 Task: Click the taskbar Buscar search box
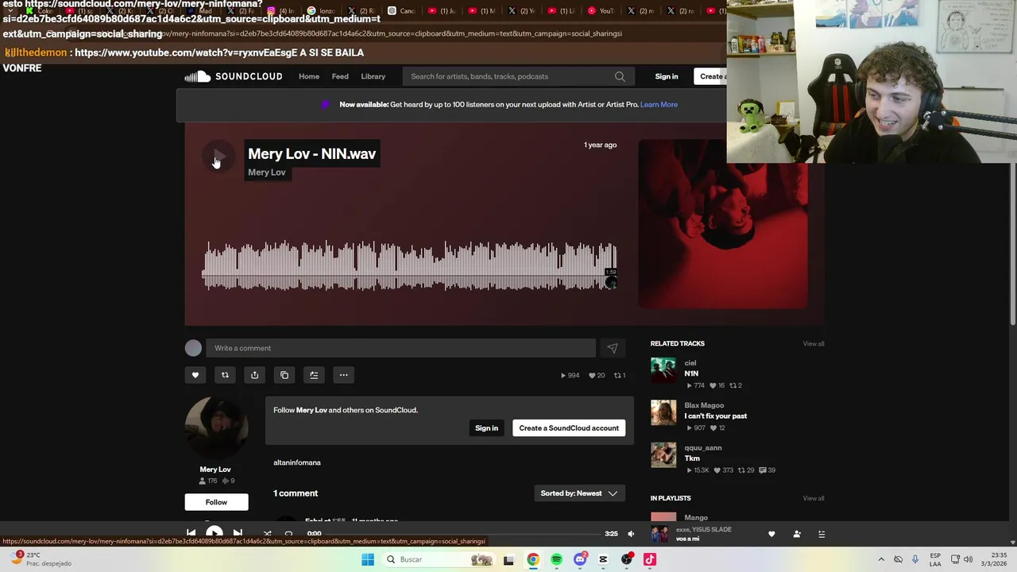(439, 559)
